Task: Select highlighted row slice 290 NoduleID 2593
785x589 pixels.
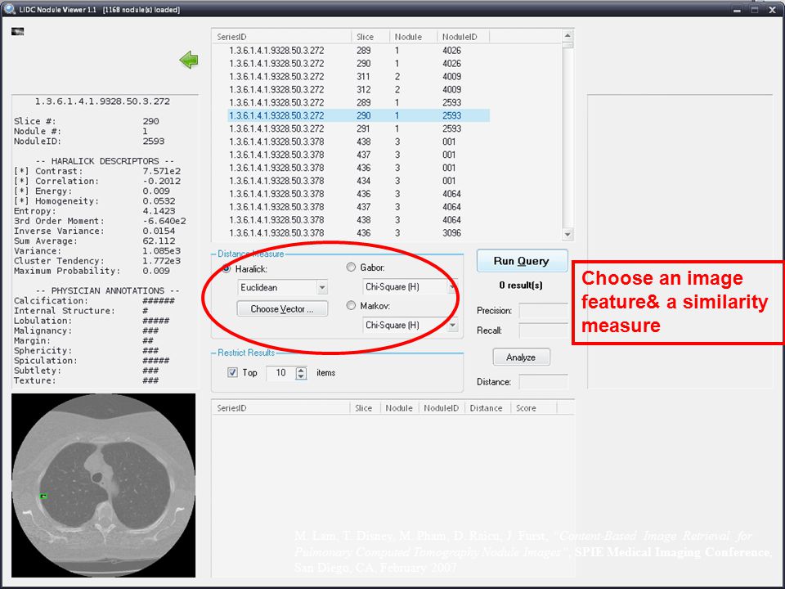Action: tap(358, 115)
